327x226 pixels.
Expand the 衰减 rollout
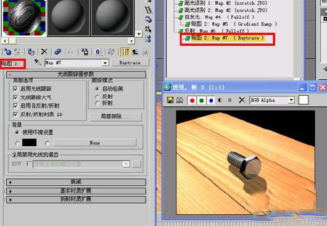point(76,182)
